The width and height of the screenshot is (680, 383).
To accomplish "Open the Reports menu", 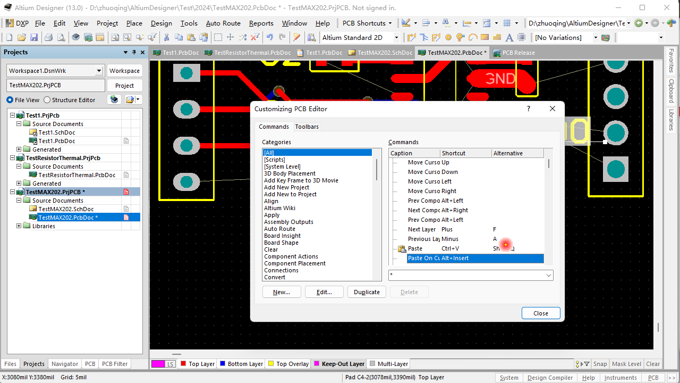I will [261, 23].
